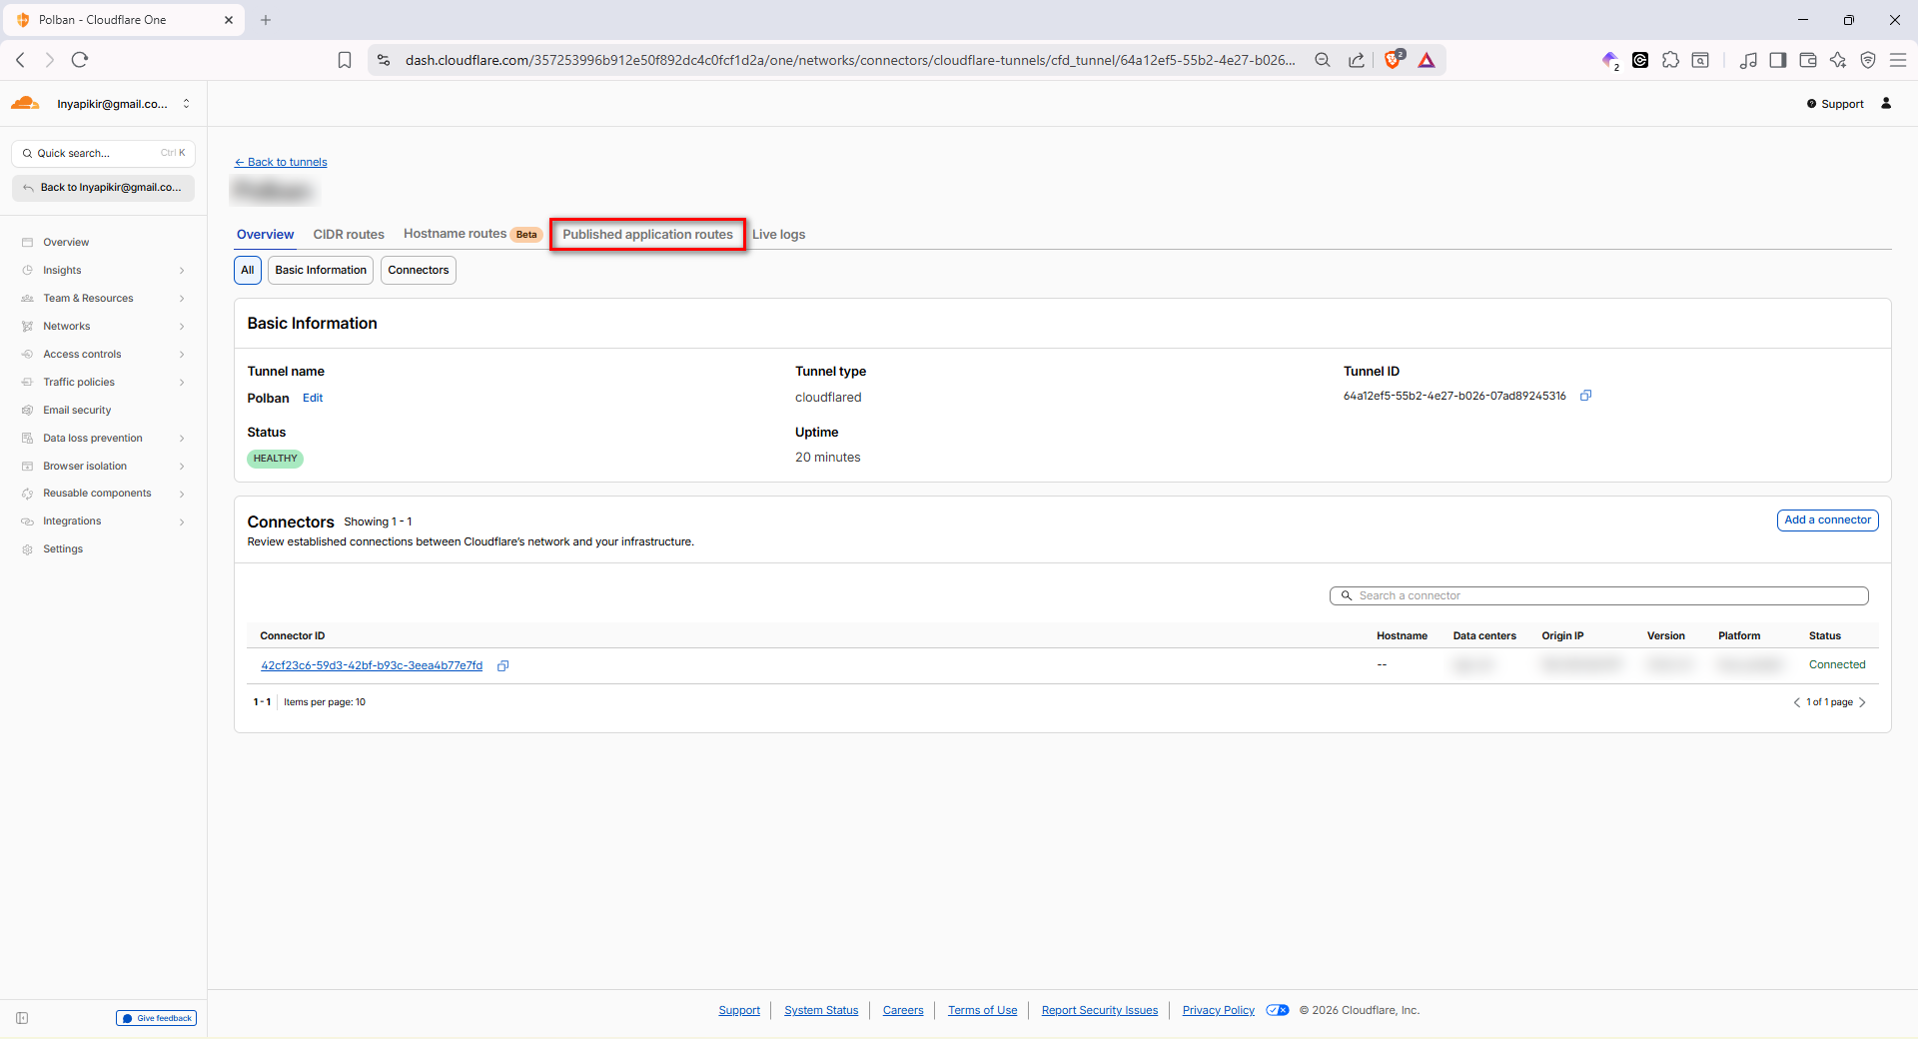Open the media playlist music icon
The image size is (1918, 1039).
tap(1748, 60)
